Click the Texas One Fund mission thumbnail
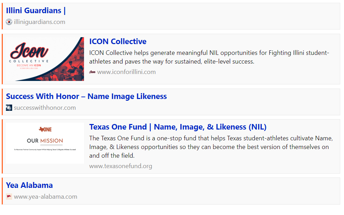Screen dimensions: 344x215 tap(45, 143)
